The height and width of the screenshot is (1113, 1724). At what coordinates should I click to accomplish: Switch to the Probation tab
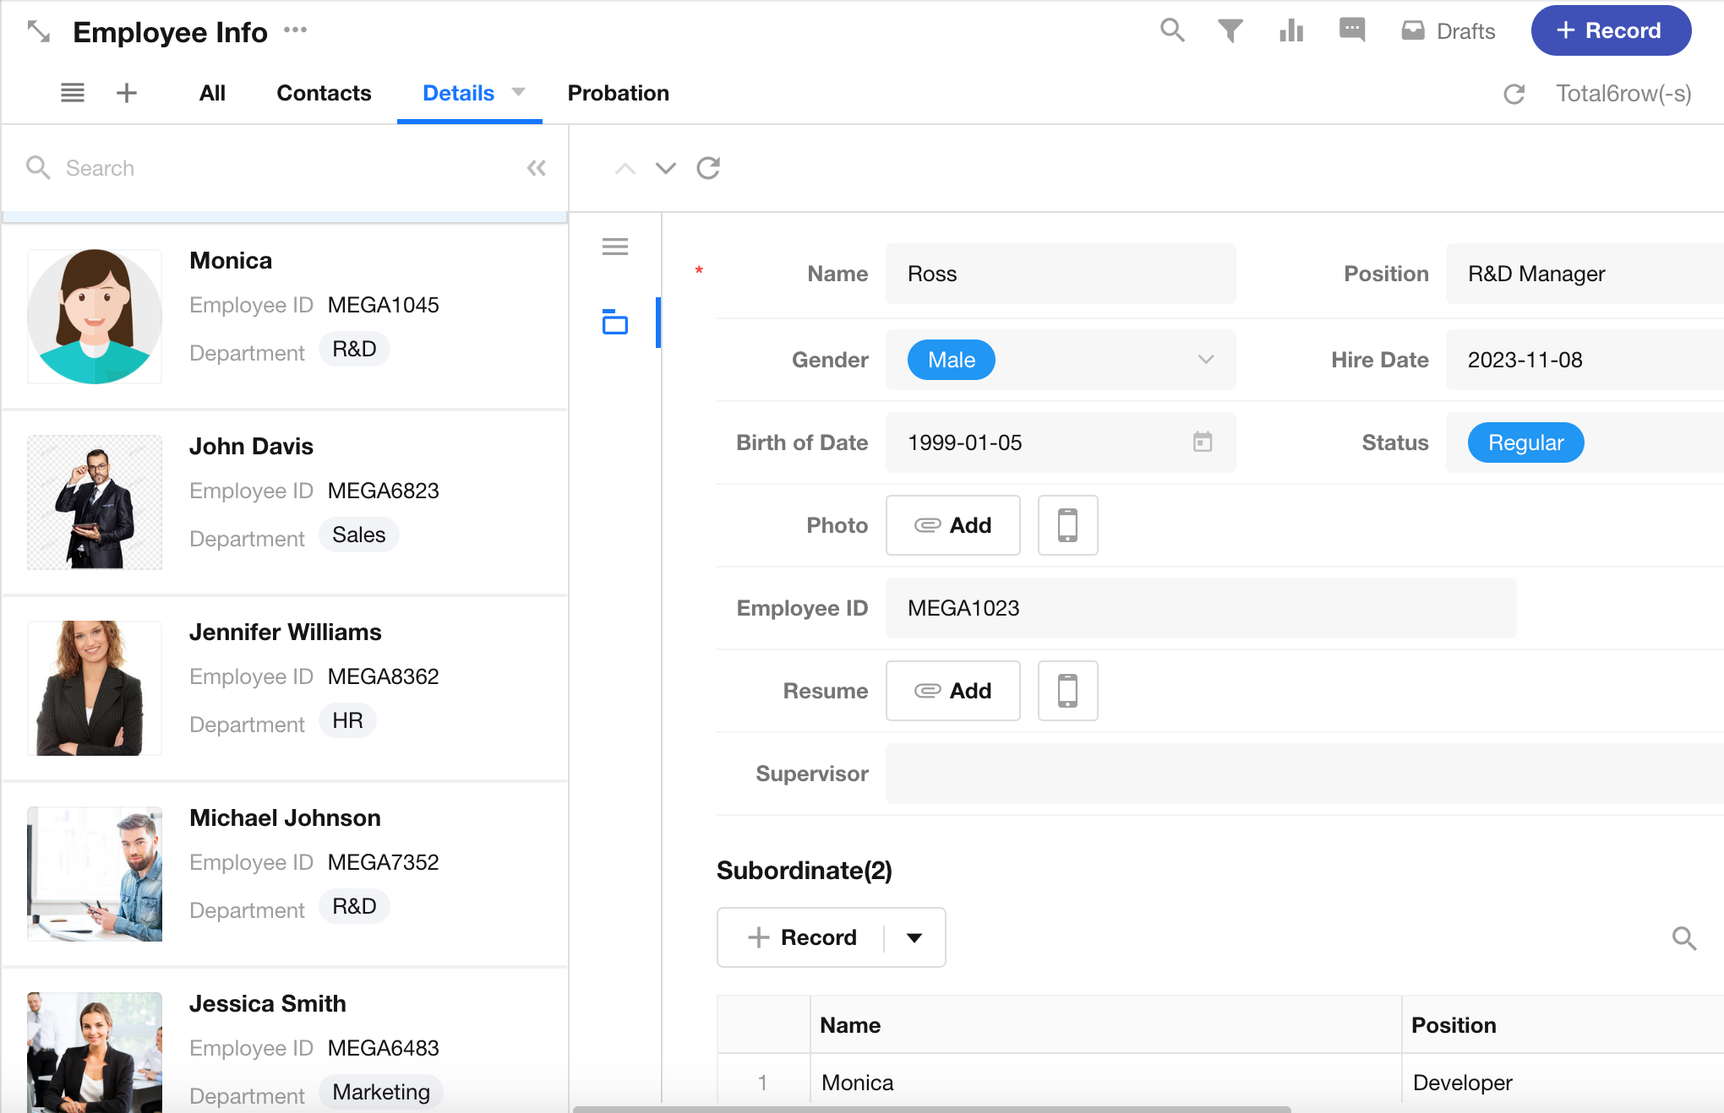coord(618,93)
